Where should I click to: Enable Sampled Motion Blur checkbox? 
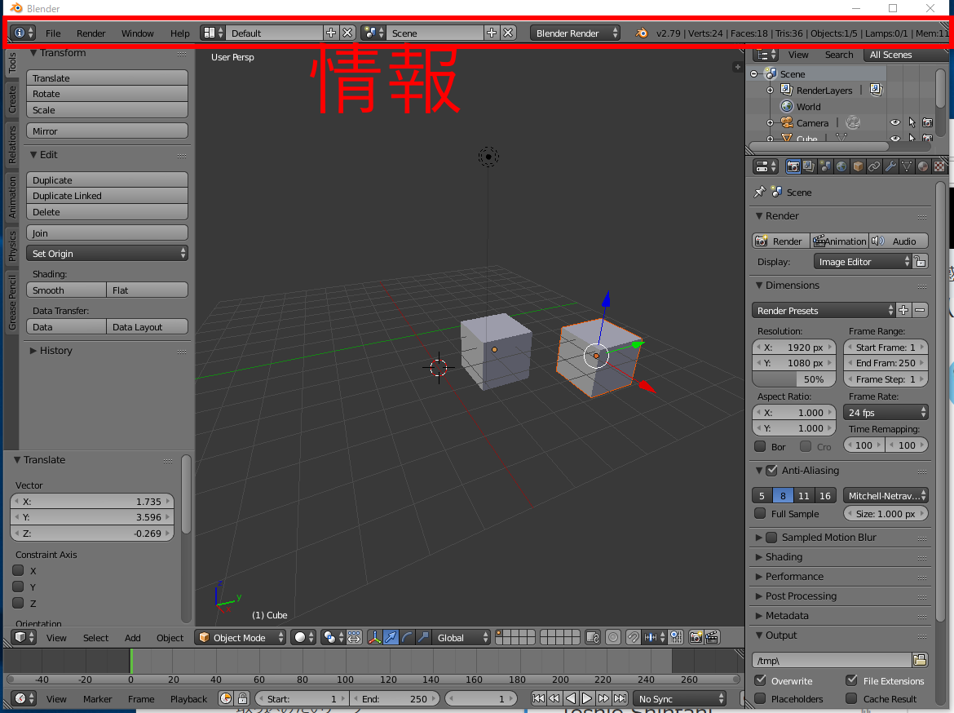772,537
